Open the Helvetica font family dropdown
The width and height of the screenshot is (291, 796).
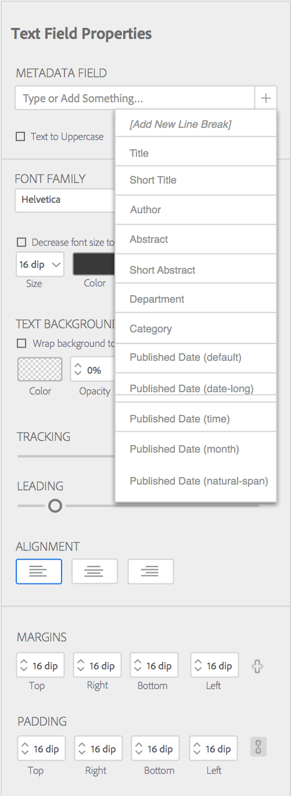(x=65, y=200)
